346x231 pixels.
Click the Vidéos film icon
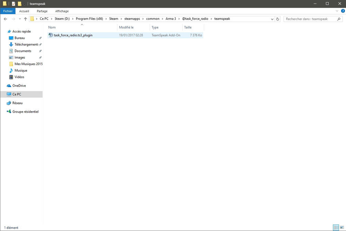(x=11, y=77)
